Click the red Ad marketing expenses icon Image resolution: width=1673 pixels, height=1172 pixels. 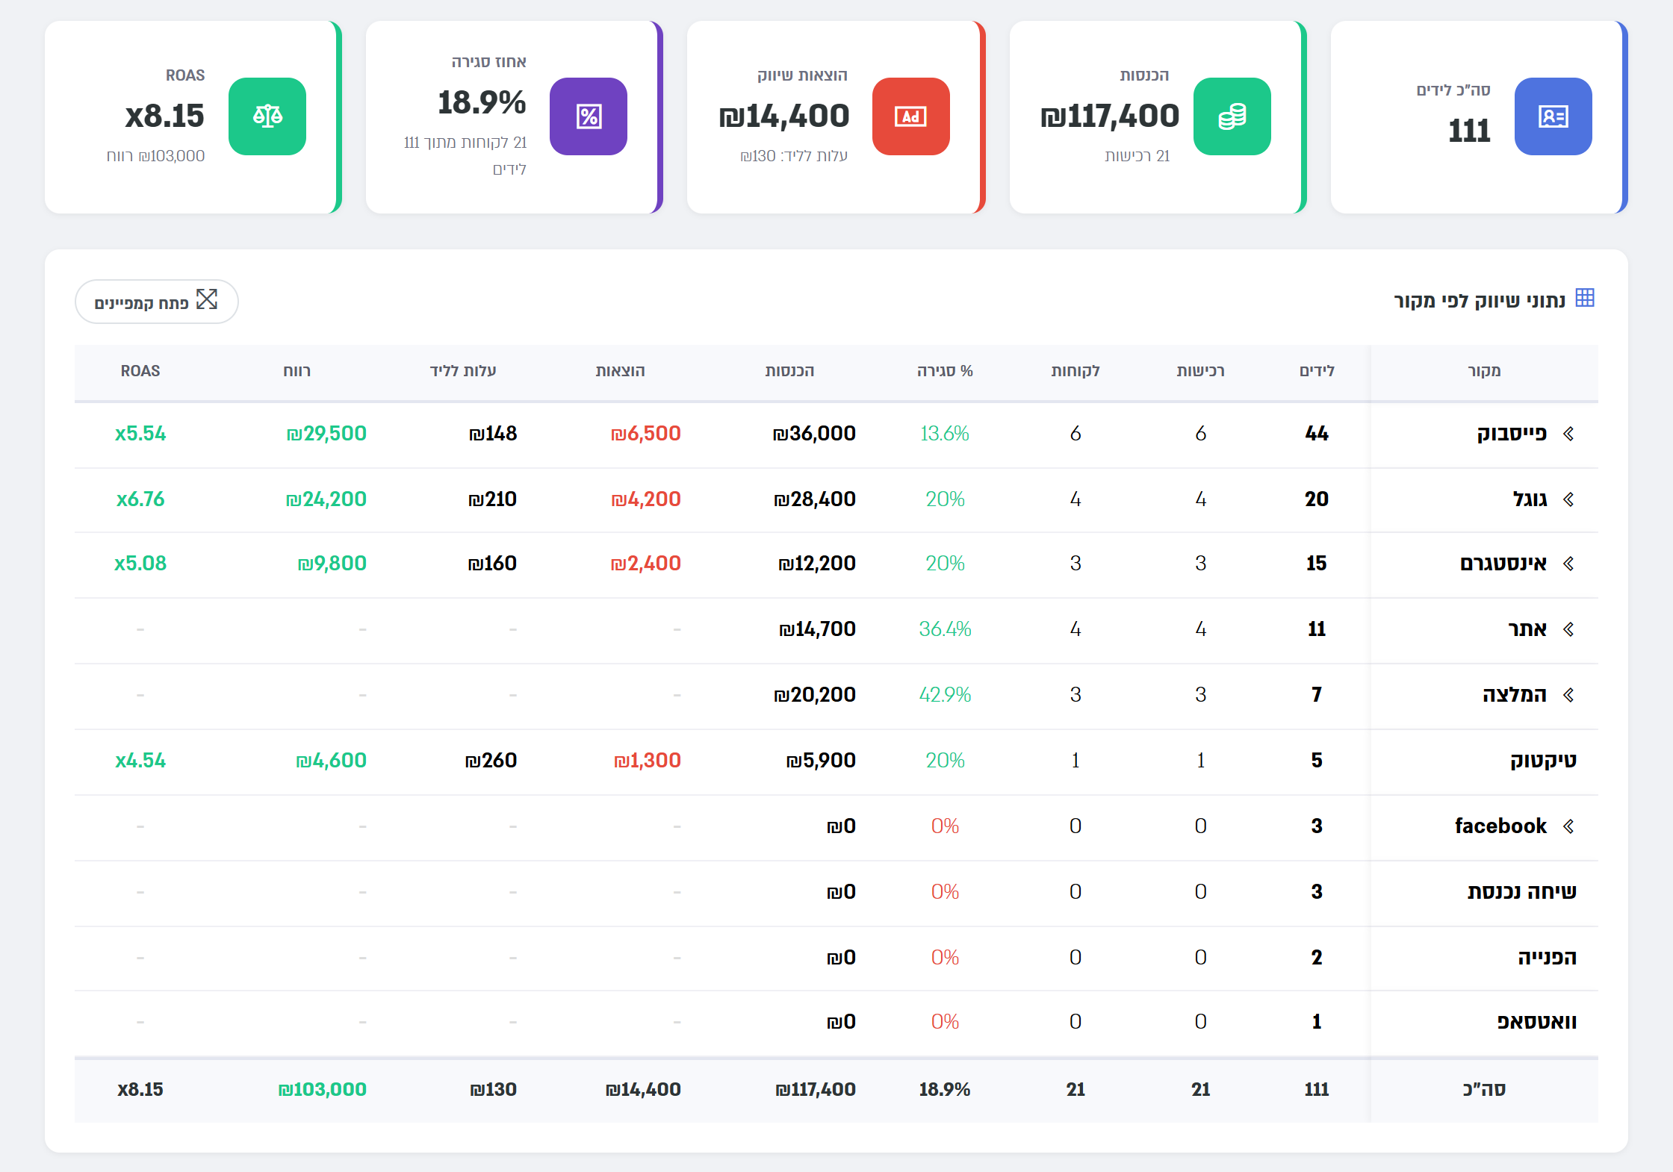(x=910, y=116)
